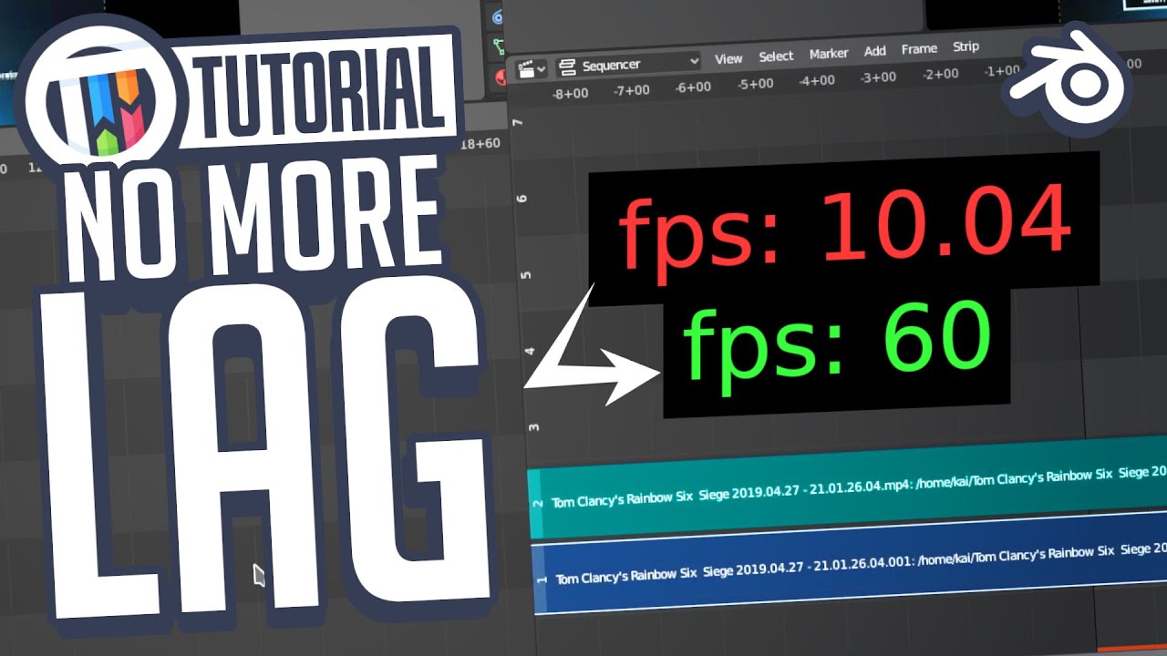This screenshot has width=1167, height=656.
Task: Open the Add menu in the sequencer
Action: tap(875, 51)
